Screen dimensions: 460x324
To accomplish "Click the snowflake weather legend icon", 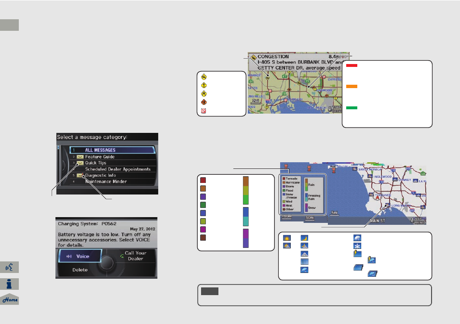I will point(357,246).
